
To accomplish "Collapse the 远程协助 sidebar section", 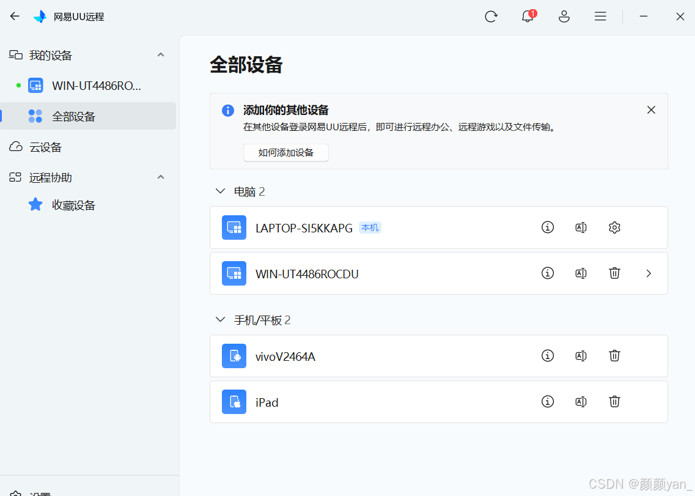I will [x=161, y=177].
